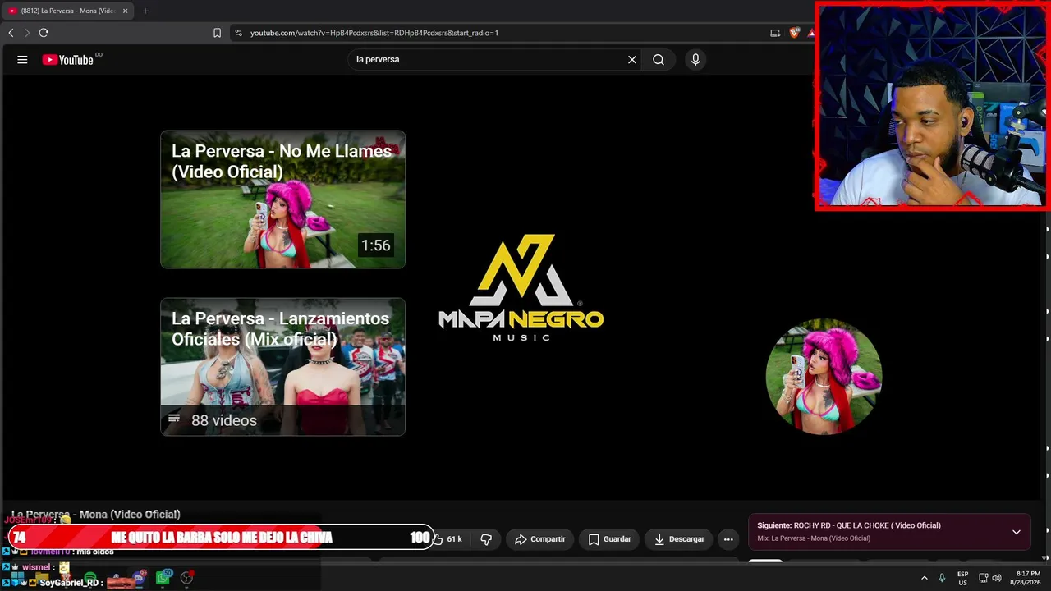Clear the search text with the X
The image size is (1051, 591).
coord(632,59)
